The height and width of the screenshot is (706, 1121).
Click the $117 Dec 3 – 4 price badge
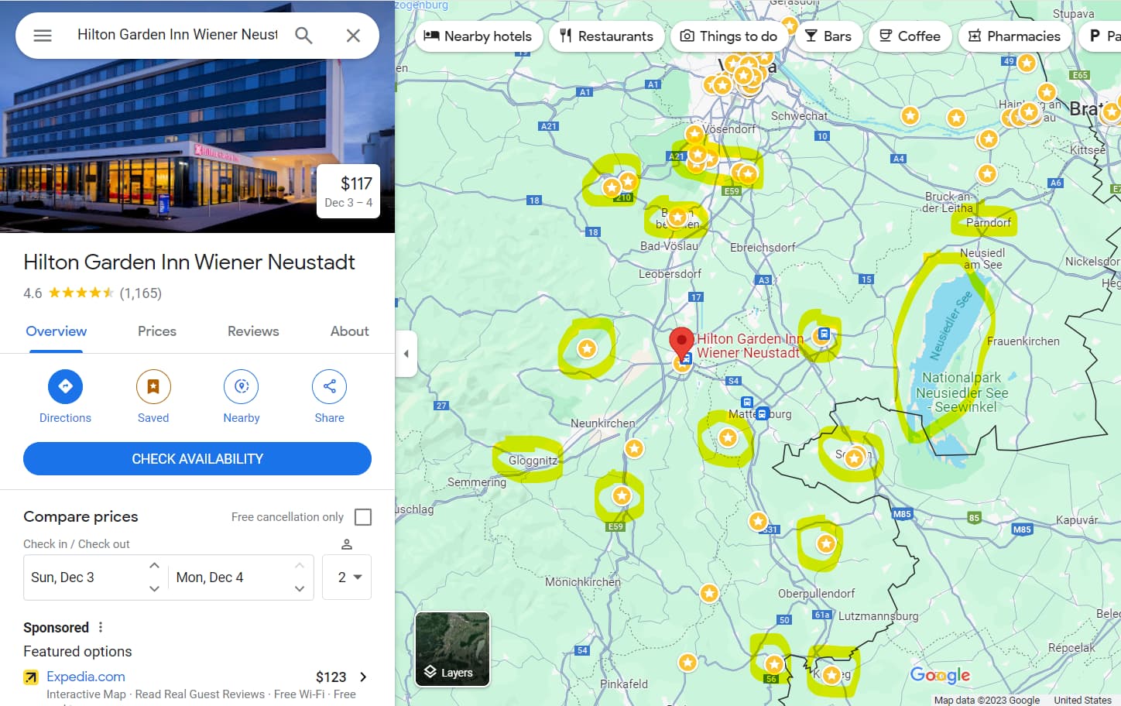(x=348, y=191)
